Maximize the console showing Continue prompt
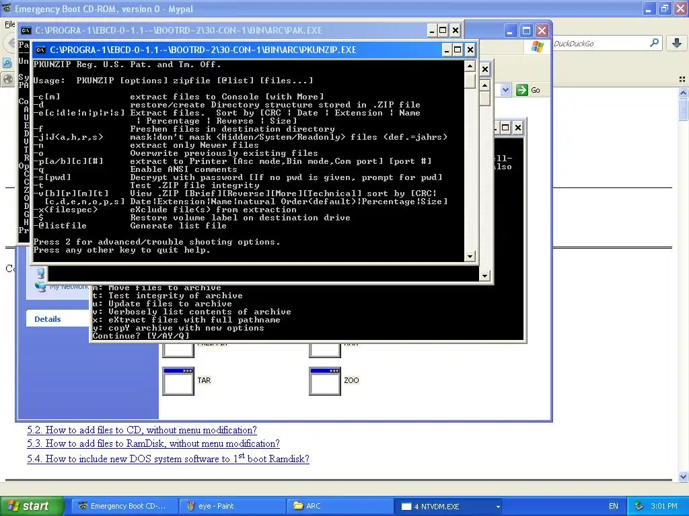The image size is (689, 516). 505,128
